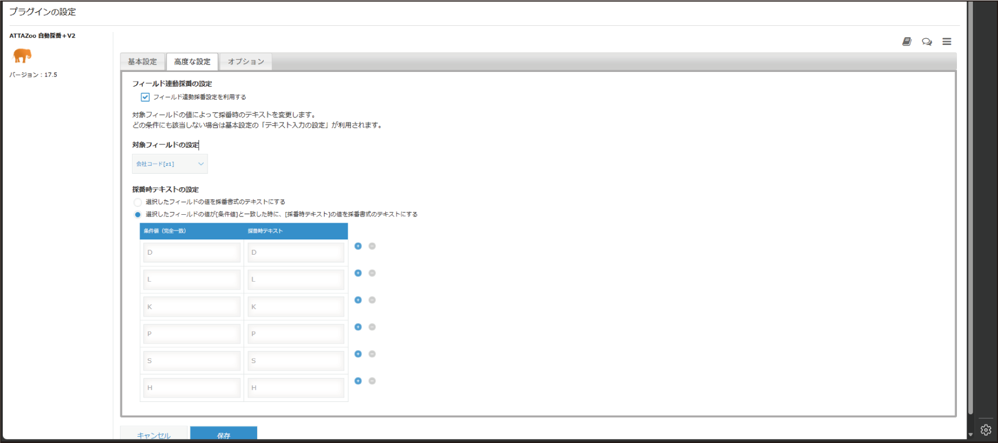Click the 採番時テキスト input containing L
998x443 pixels.
pyautogui.click(x=296, y=279)
